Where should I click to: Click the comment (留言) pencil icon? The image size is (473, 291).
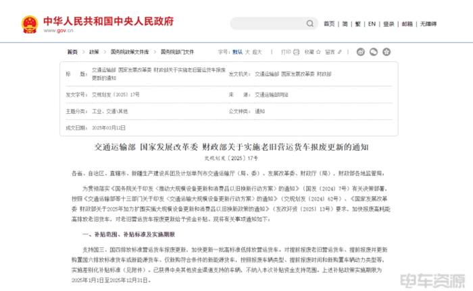[339, 52]
